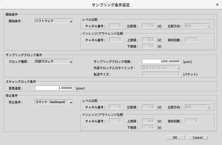This screenshot has width=222, height=145.
Task: Click 下限値 field in 開始条件 section
Action: [x=148, y=46]
